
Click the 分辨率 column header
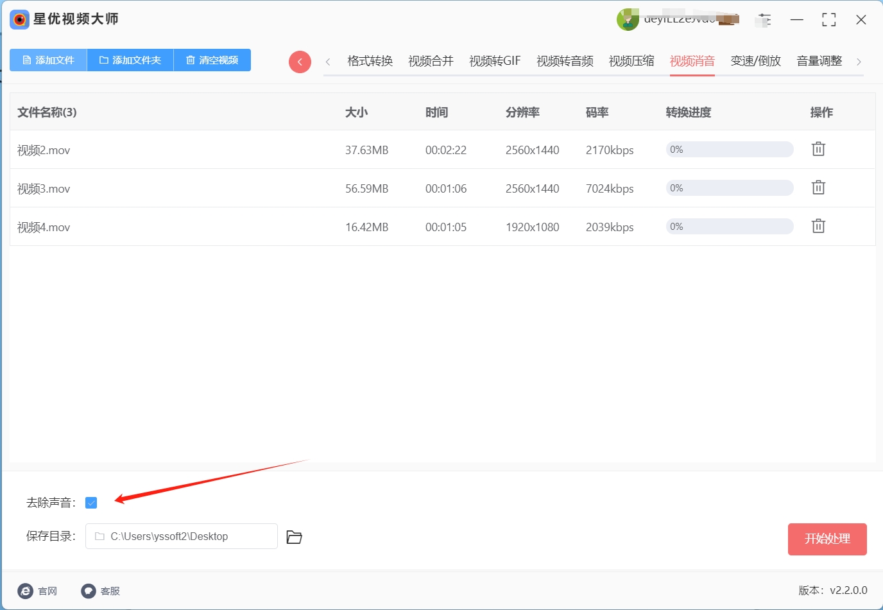pos(522,112)
